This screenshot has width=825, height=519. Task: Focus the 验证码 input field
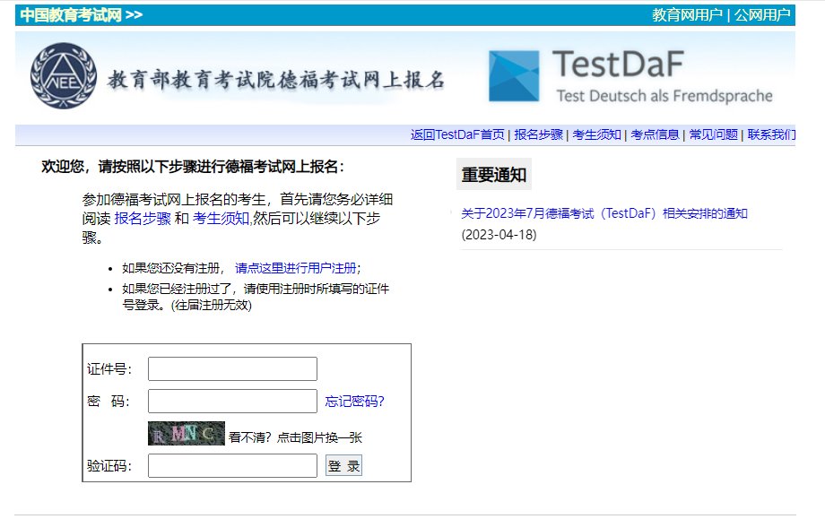[232, 465]
